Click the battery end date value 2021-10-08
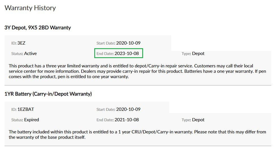This screenshot has height=152, width=276. 127,120
